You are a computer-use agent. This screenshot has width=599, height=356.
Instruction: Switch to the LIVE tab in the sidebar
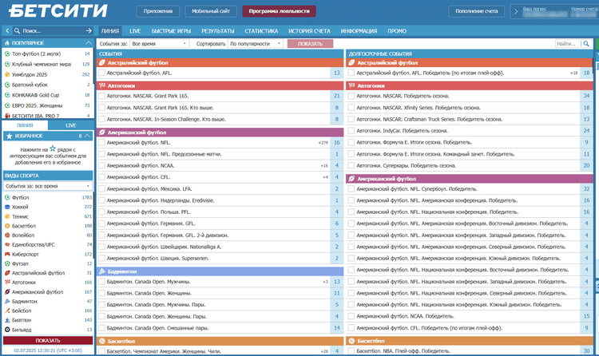[70, 125]
